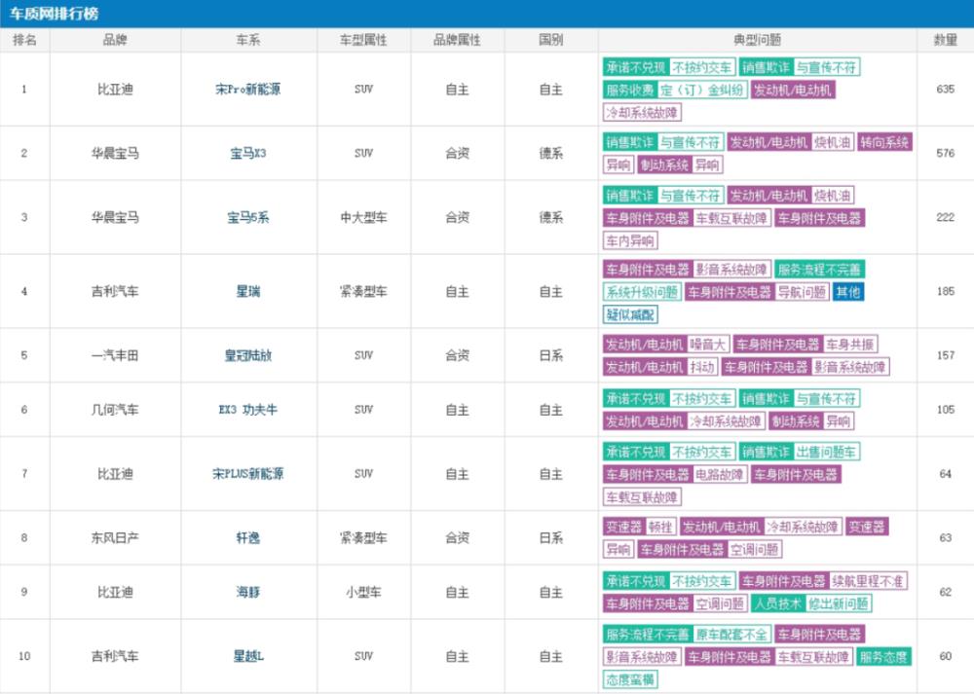Click the 人员技术 tag in 海豚 row

[777, 603]
